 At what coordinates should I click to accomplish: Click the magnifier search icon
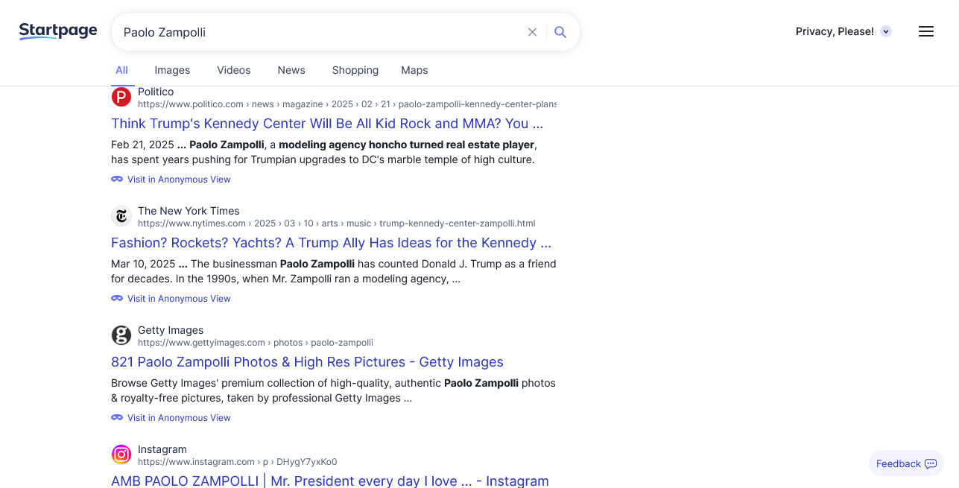point(560,32)
